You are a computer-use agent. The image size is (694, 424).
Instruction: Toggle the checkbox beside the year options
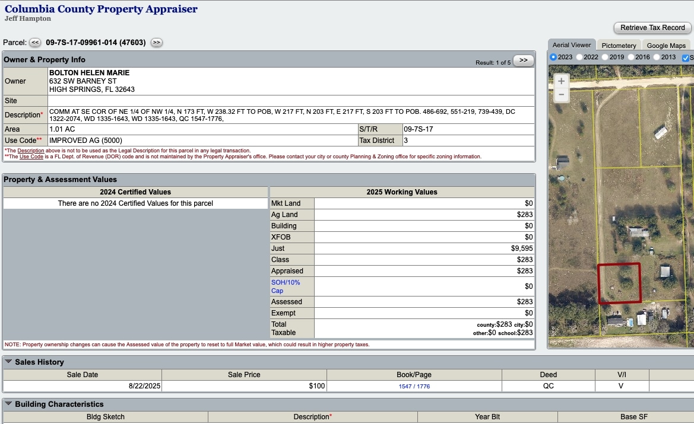tap(686, 58)
